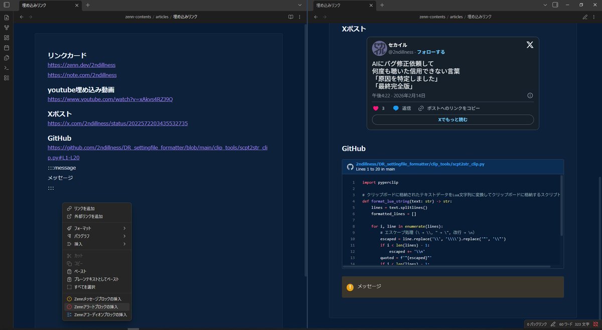Open the YouTube watch link
602x330 pixels.
click(110, 99)
